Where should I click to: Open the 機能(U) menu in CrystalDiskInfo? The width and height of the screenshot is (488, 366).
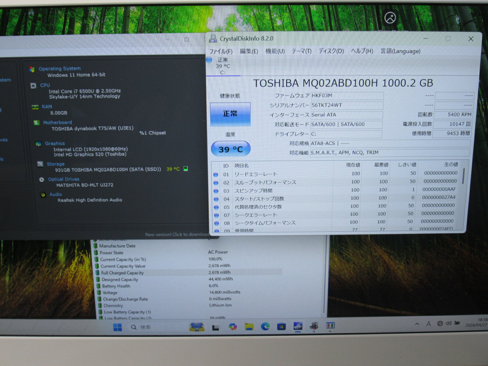pyautogui.click(x=275, y=51)
